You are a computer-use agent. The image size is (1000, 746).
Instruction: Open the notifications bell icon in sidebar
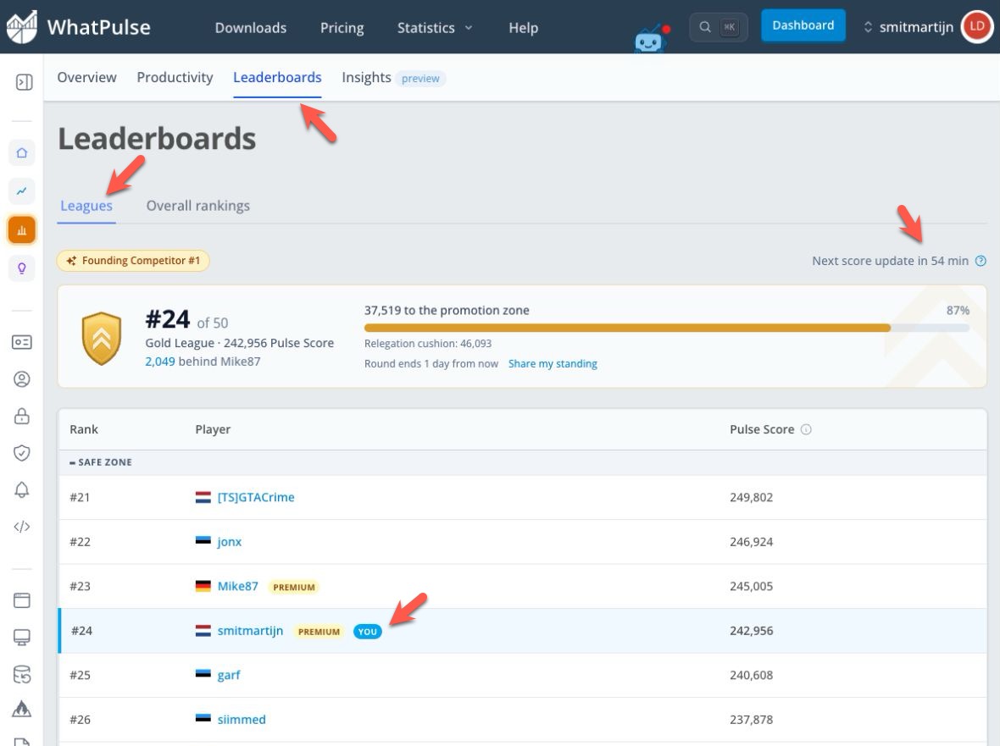[22, 489]
